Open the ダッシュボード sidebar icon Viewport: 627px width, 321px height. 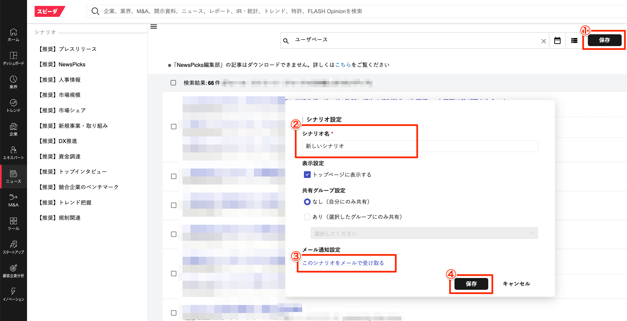click(13, 58)
